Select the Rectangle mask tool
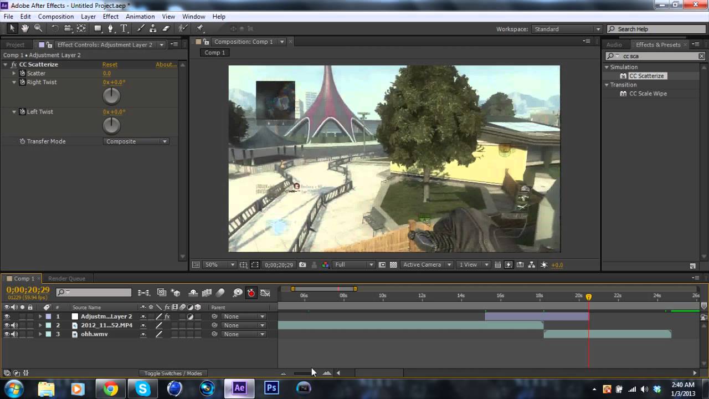Viewport: 709px width, 399px height. (98, 28)
